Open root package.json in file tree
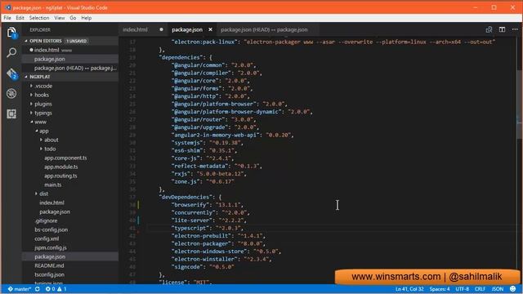 point(50,256)
